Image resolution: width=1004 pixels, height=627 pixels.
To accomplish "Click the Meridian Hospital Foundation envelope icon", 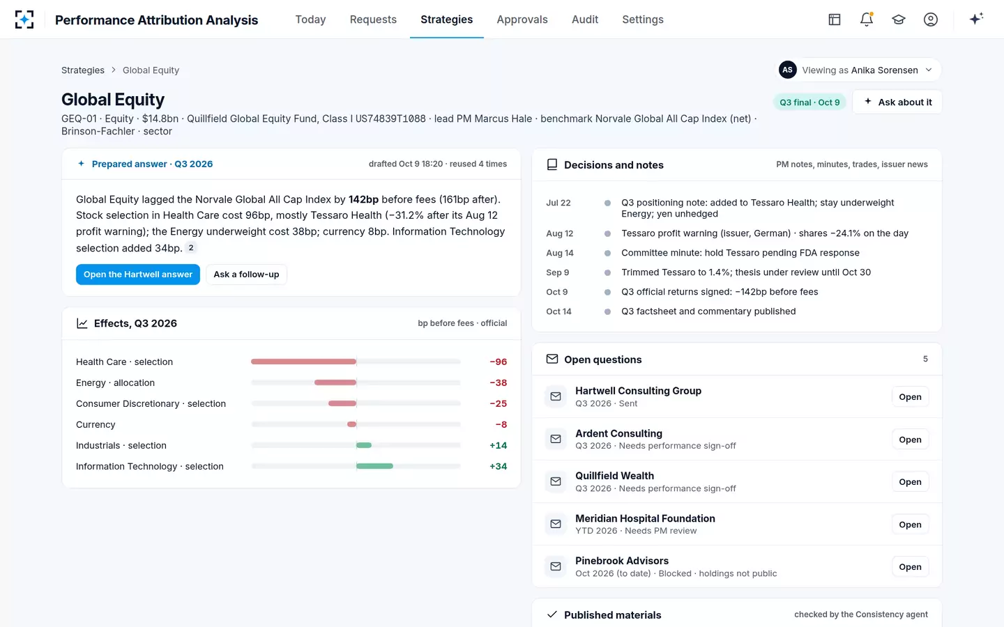I will click(556, 524).
